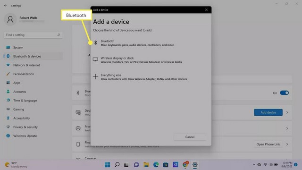Open File Explorer from taskbar
The height and width of the screenshot is (170, 302).
click(x=146, y=165)
